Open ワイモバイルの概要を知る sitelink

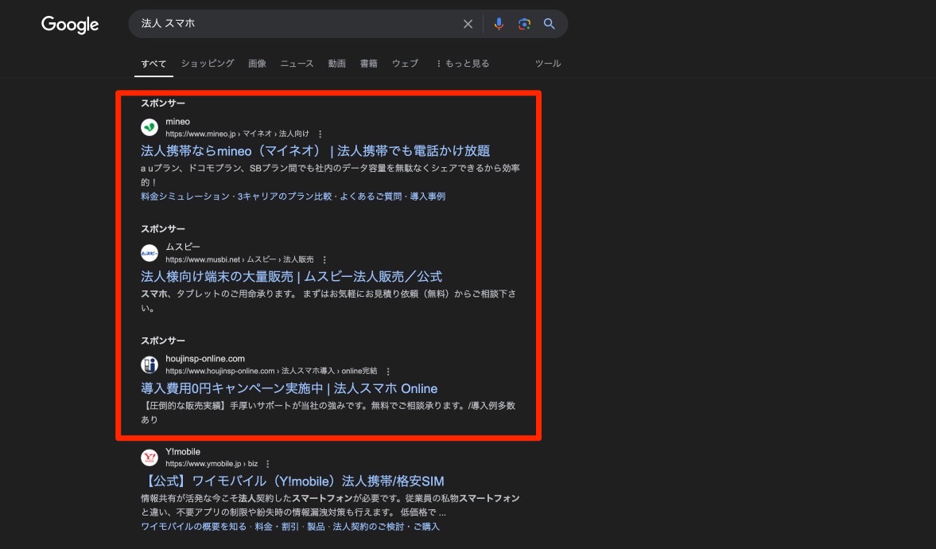pyautogui.click(x=193, y=527)
